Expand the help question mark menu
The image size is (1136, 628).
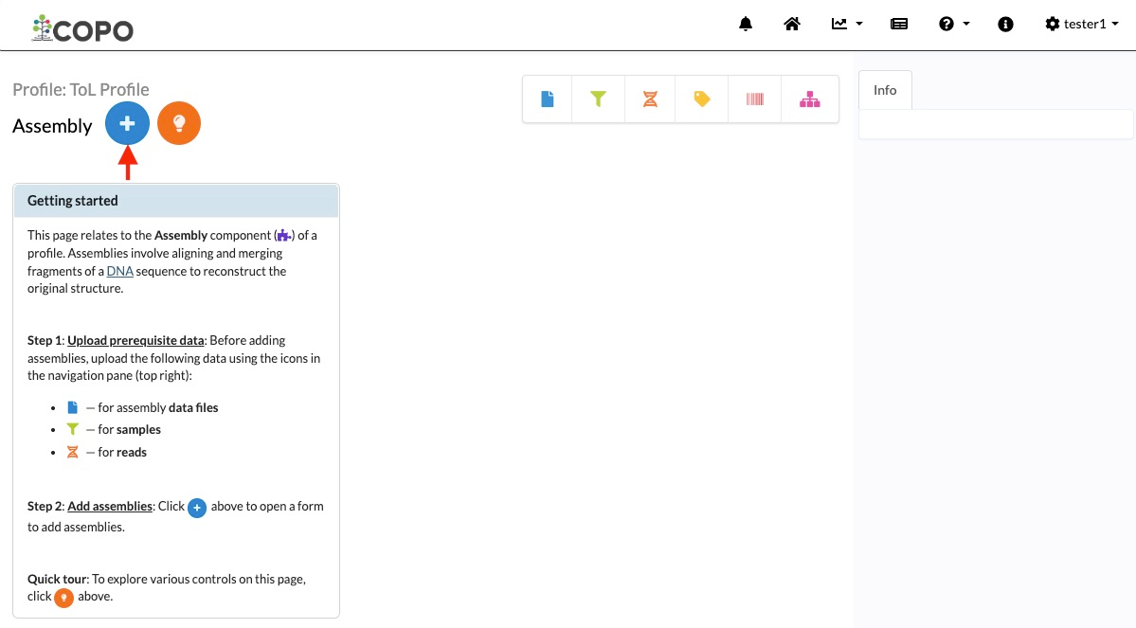click(x=953, y=24)
